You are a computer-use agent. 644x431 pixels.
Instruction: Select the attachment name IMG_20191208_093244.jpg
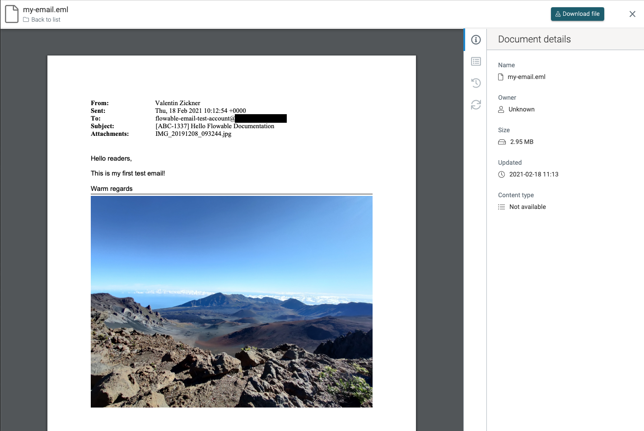[x=193, y=134]
